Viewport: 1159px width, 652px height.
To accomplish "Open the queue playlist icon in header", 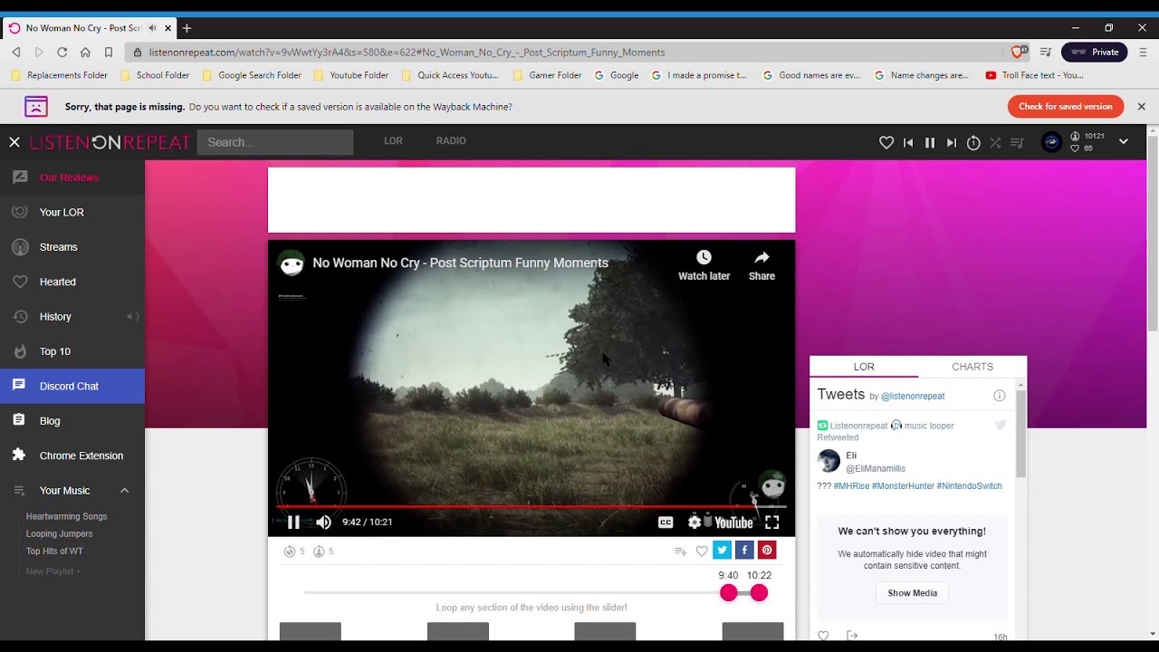I will (x=1017, y=142).
